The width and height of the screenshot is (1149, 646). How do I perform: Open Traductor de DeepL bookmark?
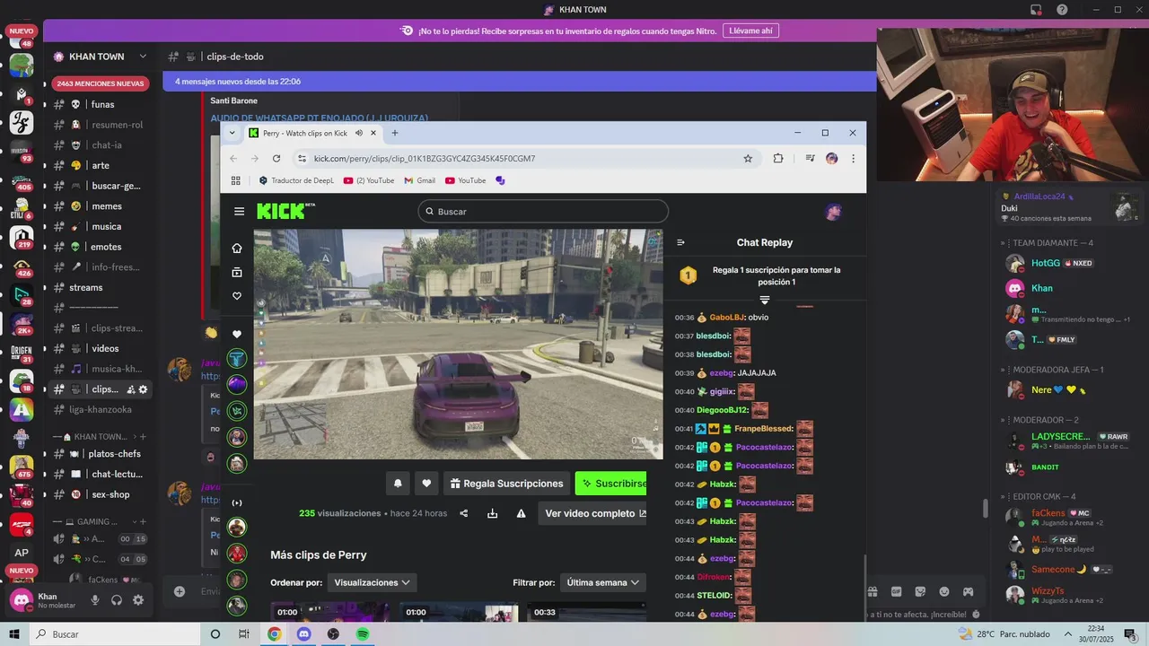pos(296,180)
